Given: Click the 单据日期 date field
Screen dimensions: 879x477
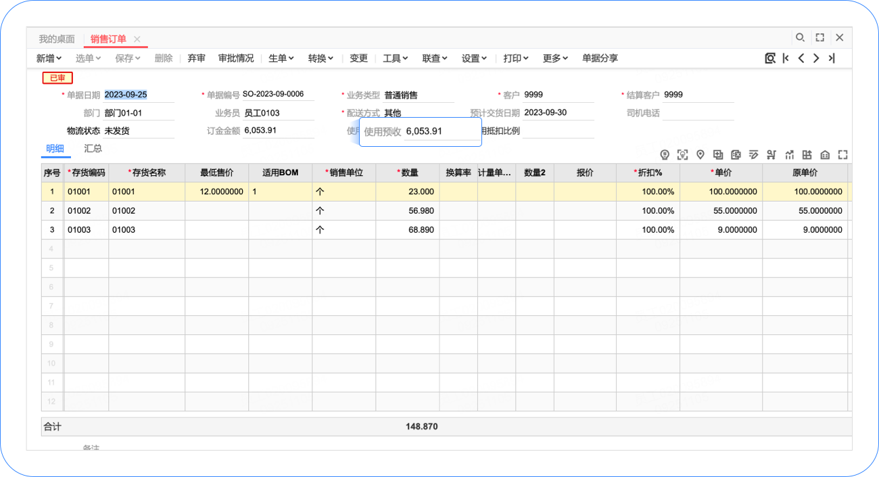Looking at the screenshot, I should pos(139,95).
